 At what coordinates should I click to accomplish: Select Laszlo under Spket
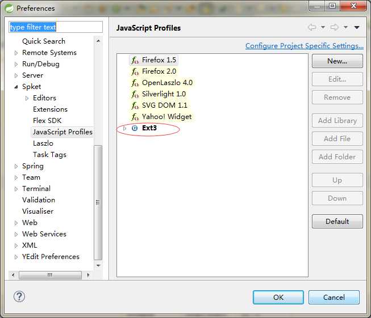click(43, 143)
